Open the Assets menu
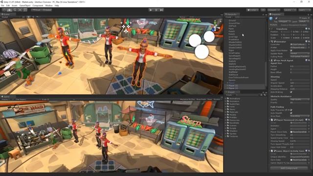This screenshot has height=176, width=313. click(x=14, y=5)
